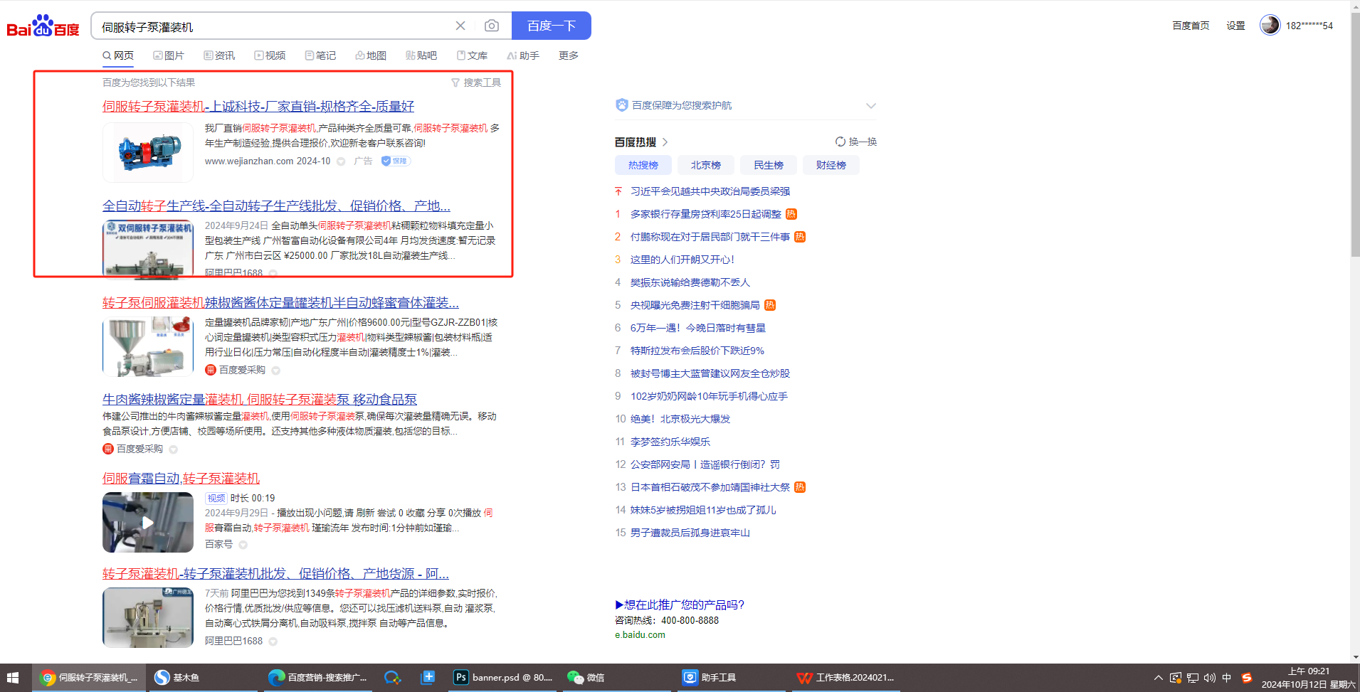This screenshot has width=1360, height=692.
Task: Open Photoshop banner.psd from the taskbar
Action: coord(503,677)
